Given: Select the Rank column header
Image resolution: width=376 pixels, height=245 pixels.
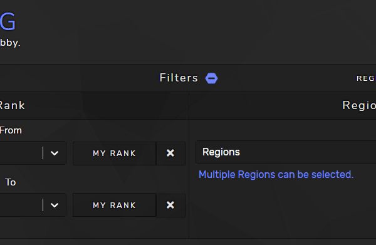Looking at the screenshot, I should pos(12,105).
